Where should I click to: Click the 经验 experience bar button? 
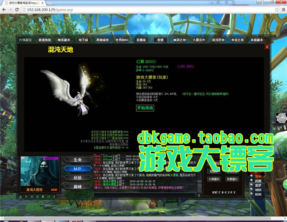(77, 178)
